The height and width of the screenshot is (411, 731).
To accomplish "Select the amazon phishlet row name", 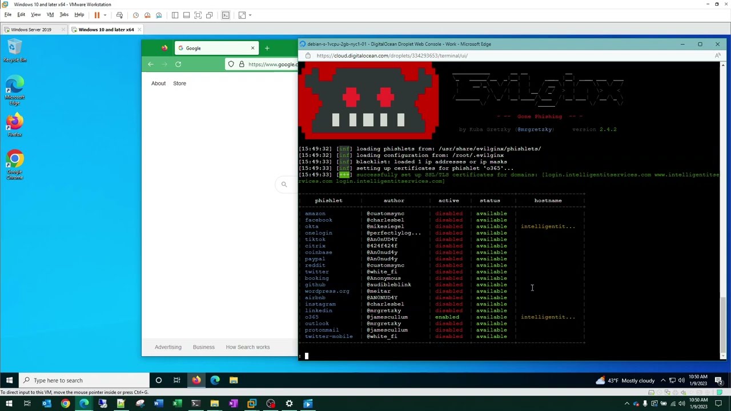I will 315,213.
